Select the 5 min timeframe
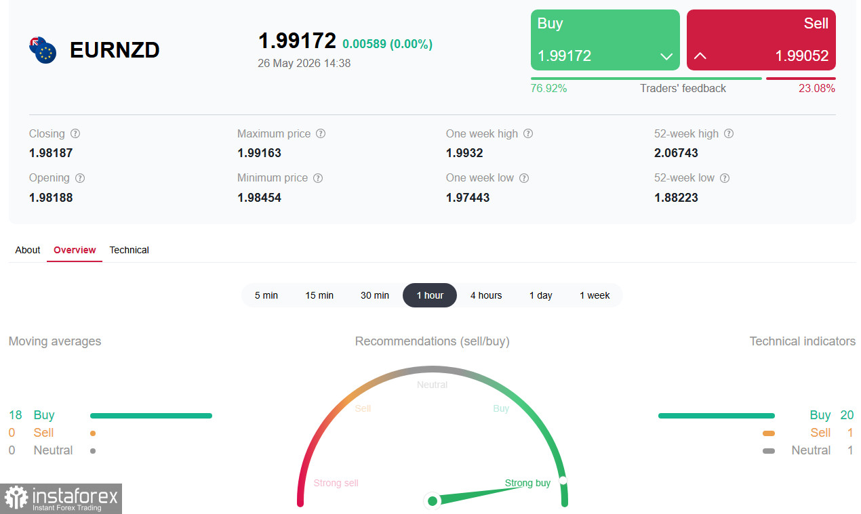861x514 pixels. coord(266,295)
